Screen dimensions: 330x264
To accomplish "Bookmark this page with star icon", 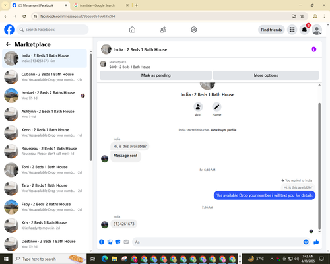I will (x=302, y=16).
